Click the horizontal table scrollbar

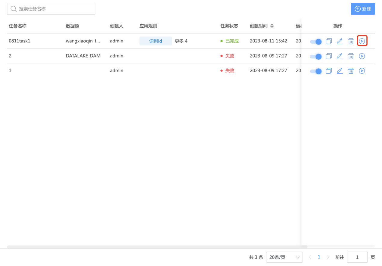pos(157,247)
